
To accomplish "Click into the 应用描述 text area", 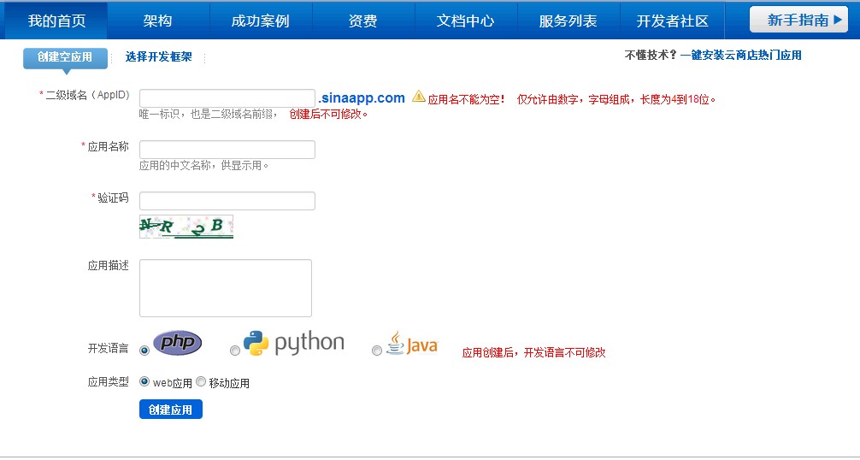I will (x=225, y=288).
